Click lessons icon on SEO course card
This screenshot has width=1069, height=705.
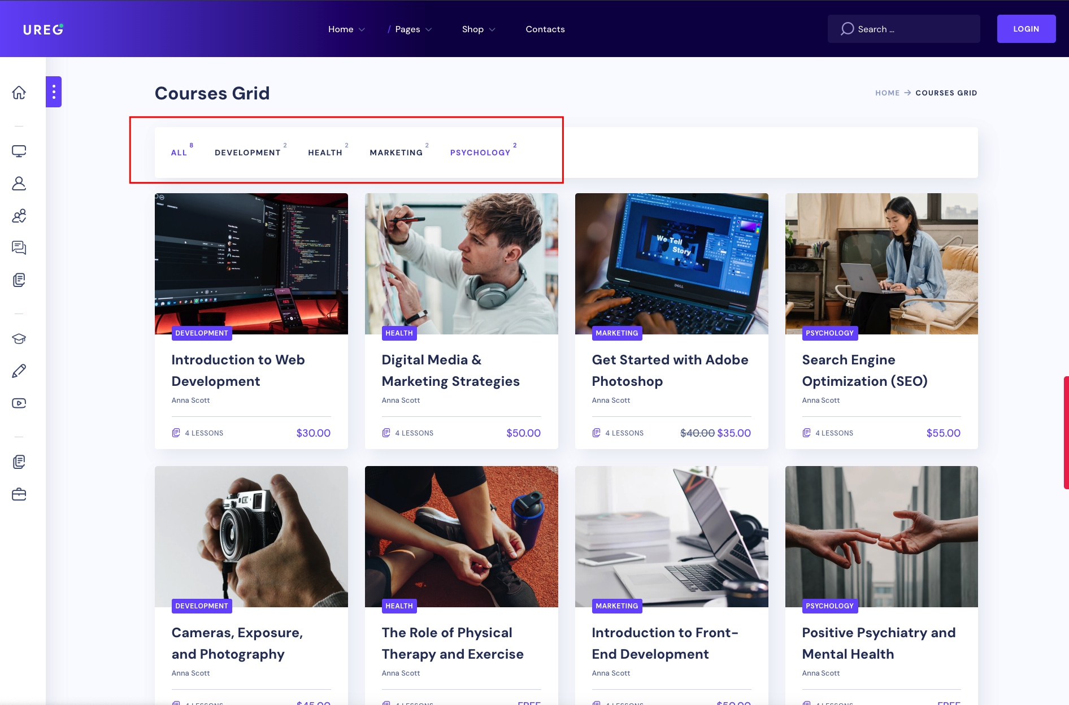point(806,433)
